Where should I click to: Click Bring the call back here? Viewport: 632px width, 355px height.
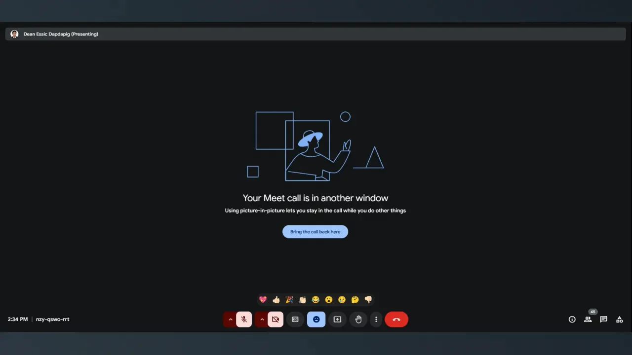point(315,232)
